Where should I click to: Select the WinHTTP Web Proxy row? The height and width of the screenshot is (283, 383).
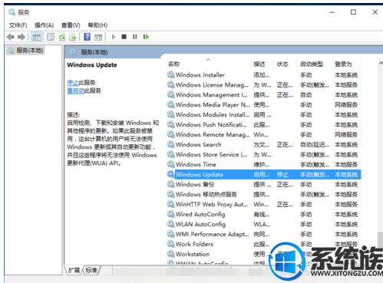coord(263,205)
